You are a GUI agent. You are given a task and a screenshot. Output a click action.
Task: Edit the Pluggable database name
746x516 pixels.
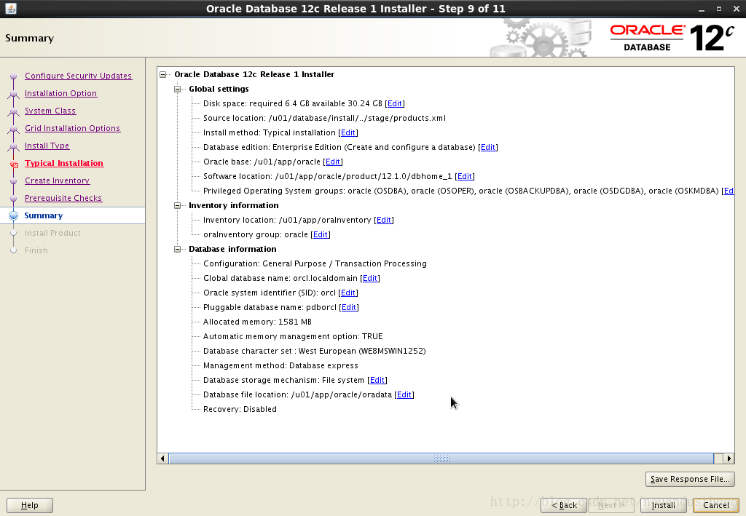point(349,307)
